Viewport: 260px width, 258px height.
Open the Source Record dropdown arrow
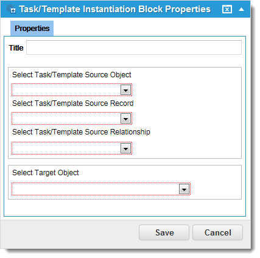pyautogui.click(x=125, y=119)
